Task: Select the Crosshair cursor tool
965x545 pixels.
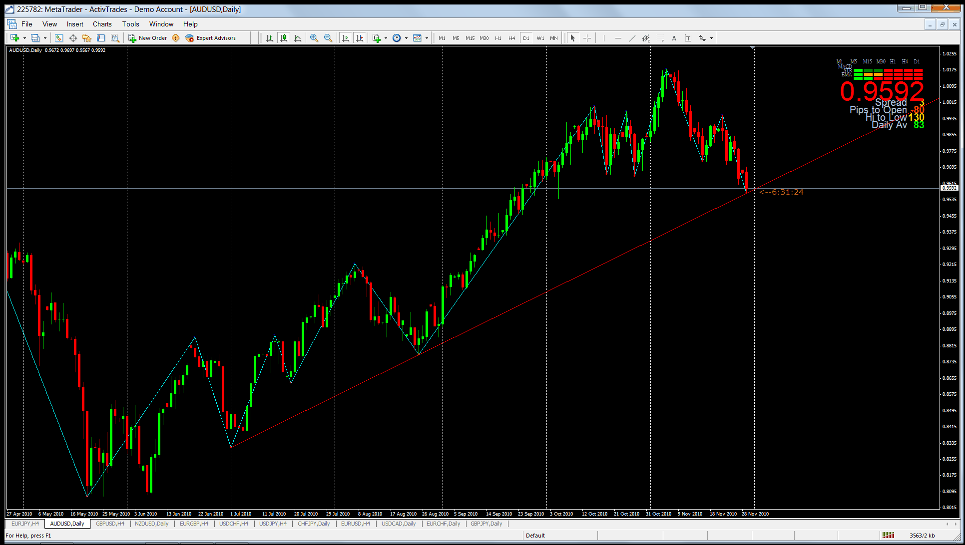Action: (x=587, y=38)
